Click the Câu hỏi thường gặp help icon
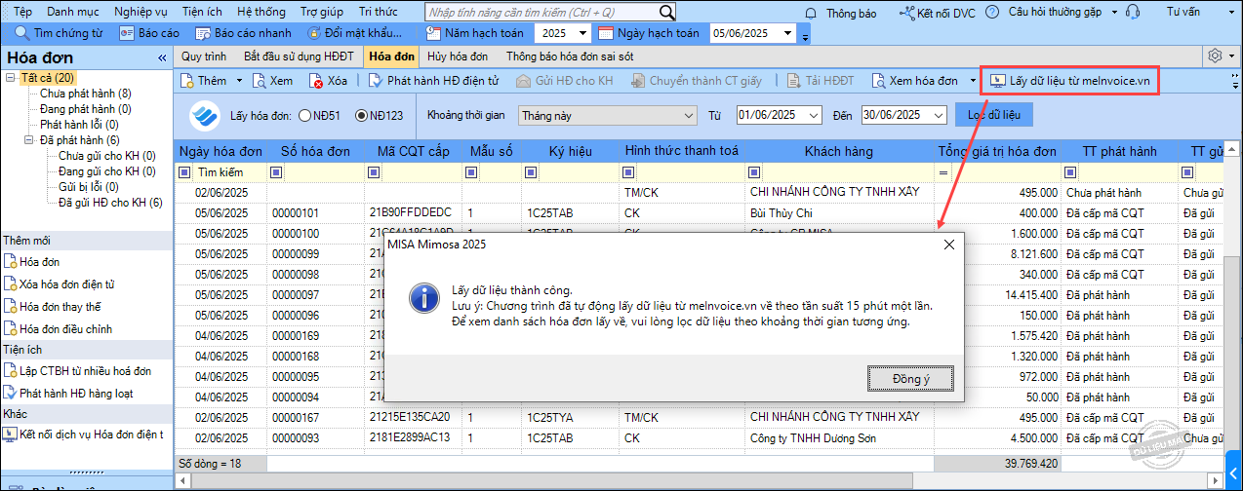 (x=991, y=13)
